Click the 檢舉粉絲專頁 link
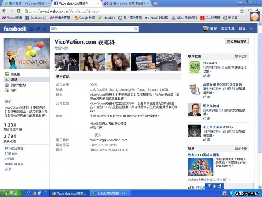 14,164
